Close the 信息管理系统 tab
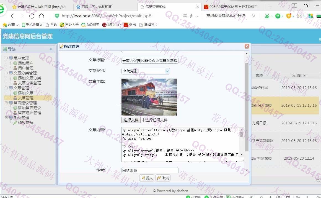 point(198,7)
